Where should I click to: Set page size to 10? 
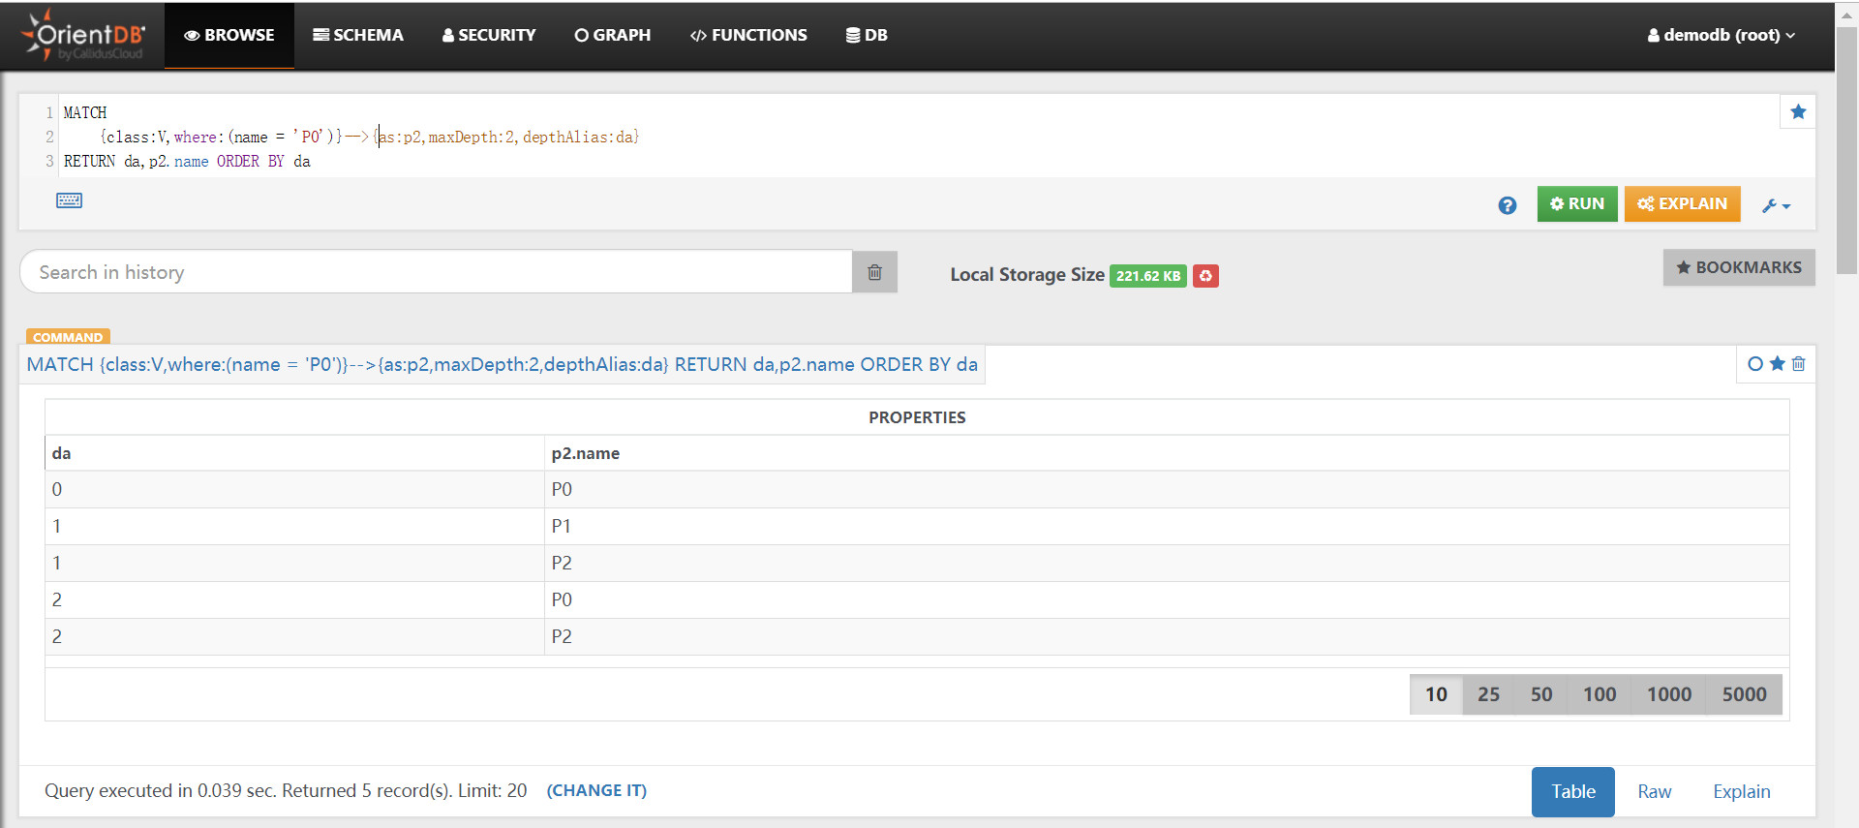[1436, 694]
